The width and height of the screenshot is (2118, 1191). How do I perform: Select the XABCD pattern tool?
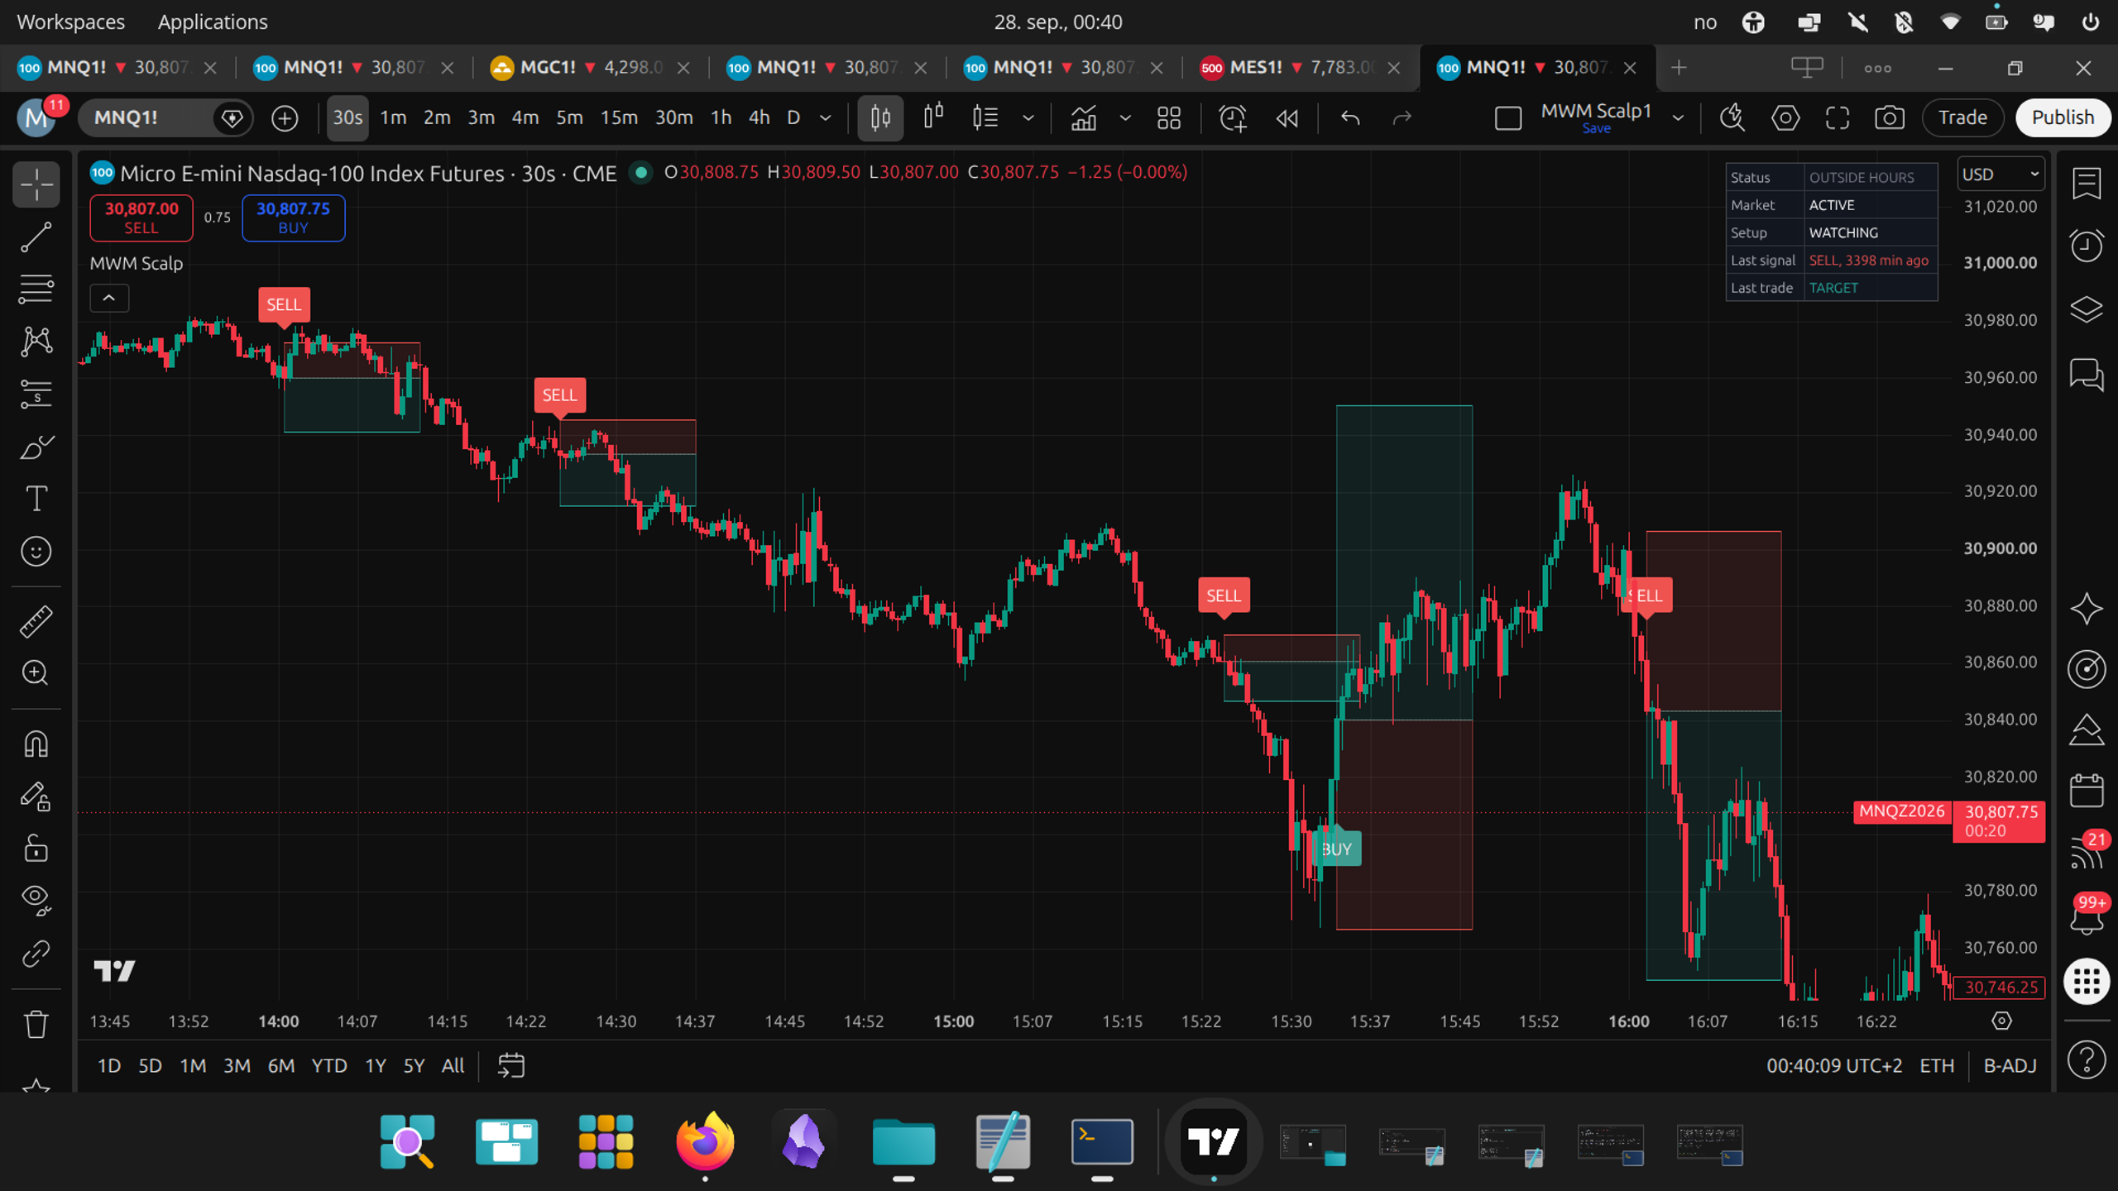pos(36,341)
